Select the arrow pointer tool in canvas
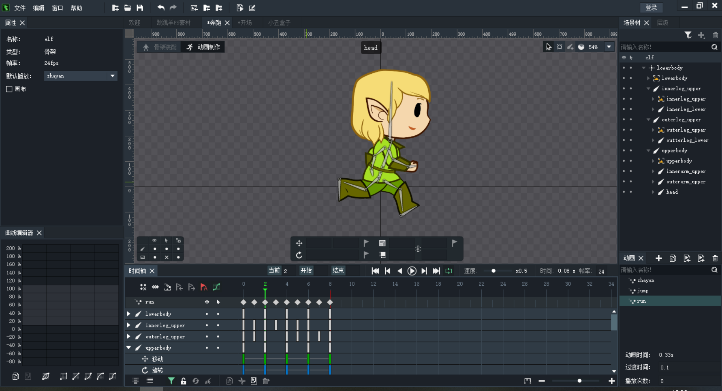The height and width of the screenshot is (391, 722). [x=549, y=47]
